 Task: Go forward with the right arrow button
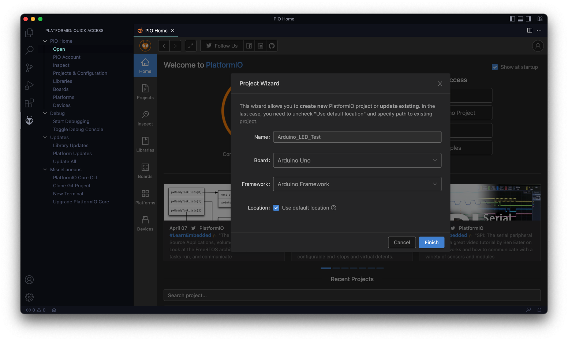176,46
